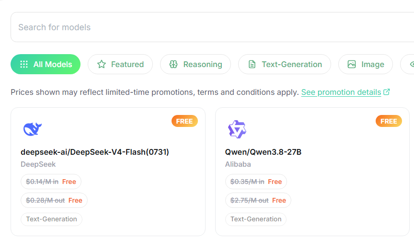Click the FREE badge on Qwen card
The width and height of the screenshot is (414, 240).
click(x=389, y=121)
